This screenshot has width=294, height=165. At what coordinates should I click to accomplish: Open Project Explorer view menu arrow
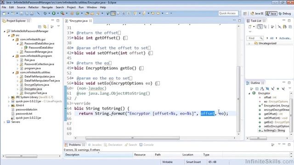[58, 27]
